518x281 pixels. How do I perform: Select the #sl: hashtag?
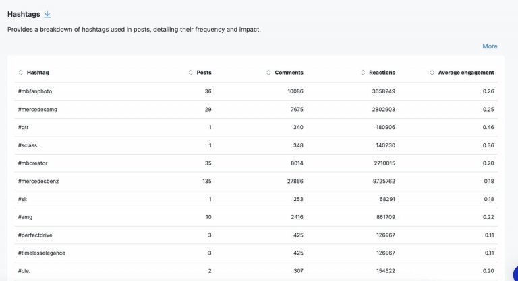coord(22,199)
